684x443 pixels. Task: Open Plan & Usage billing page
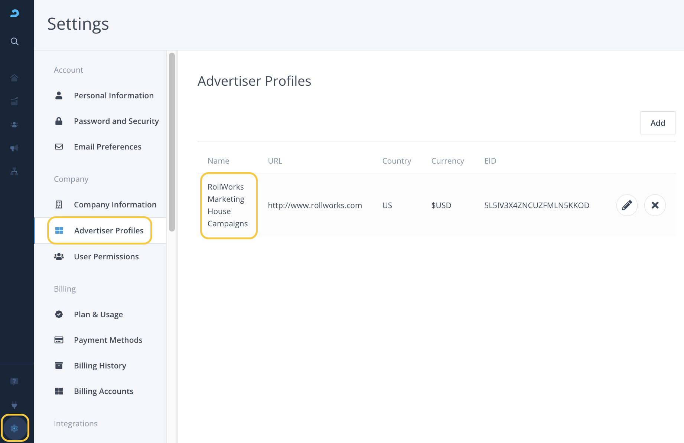(98, 315)
